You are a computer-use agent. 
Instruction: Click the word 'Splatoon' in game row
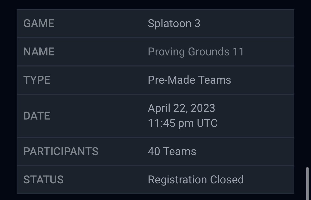[x=169, y=23]
